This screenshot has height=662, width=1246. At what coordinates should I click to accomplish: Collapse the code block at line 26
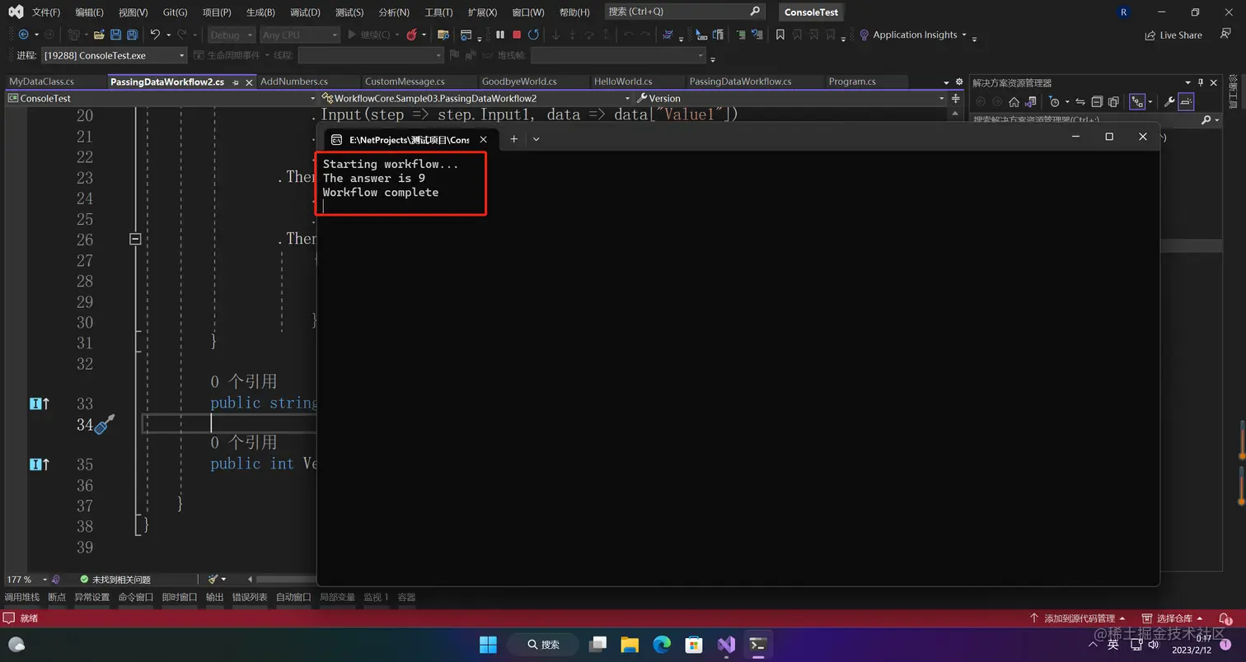click(x=135, y=239)
